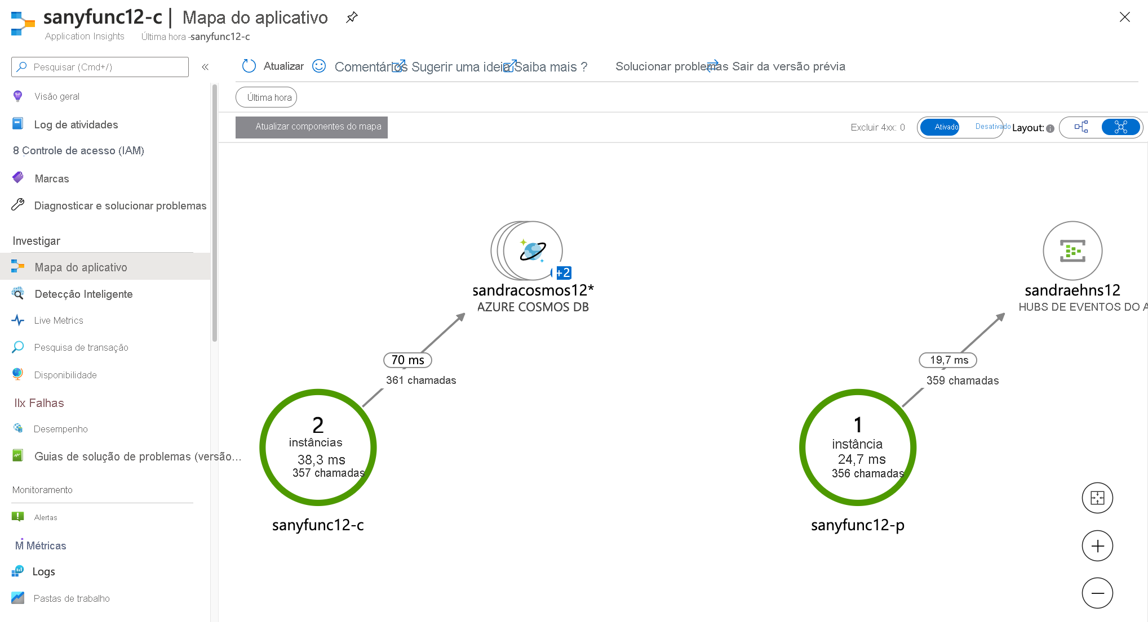1148x622 pixels.
Task: Click the Detecção Inteligente icon
Action: [19, 294]
